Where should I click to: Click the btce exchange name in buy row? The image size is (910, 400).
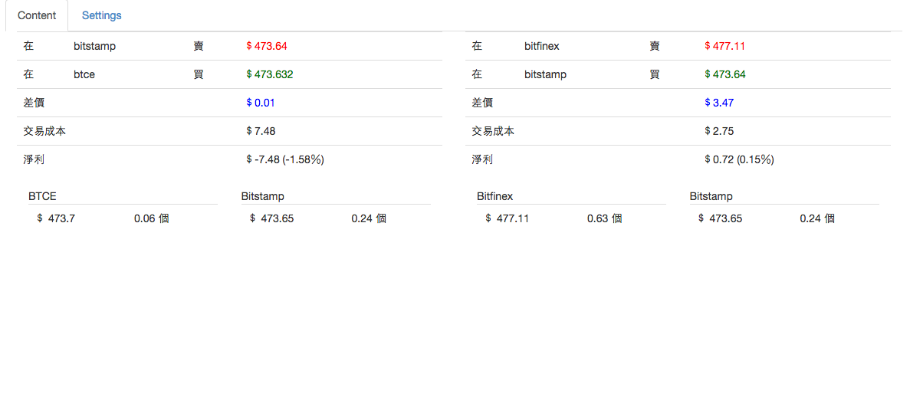tap(84, 74)
